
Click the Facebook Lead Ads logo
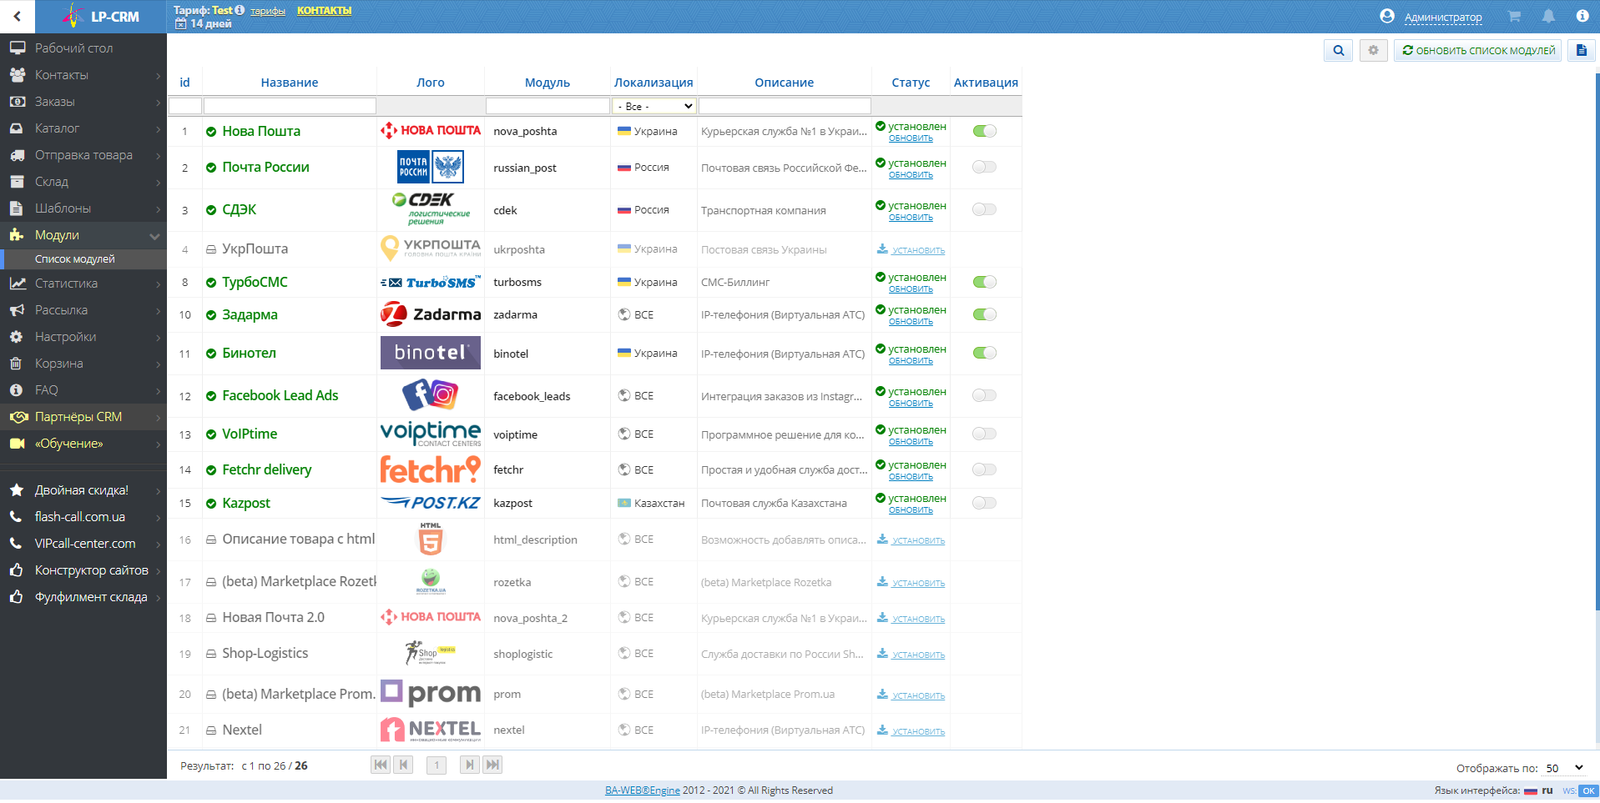coord(431,394)
